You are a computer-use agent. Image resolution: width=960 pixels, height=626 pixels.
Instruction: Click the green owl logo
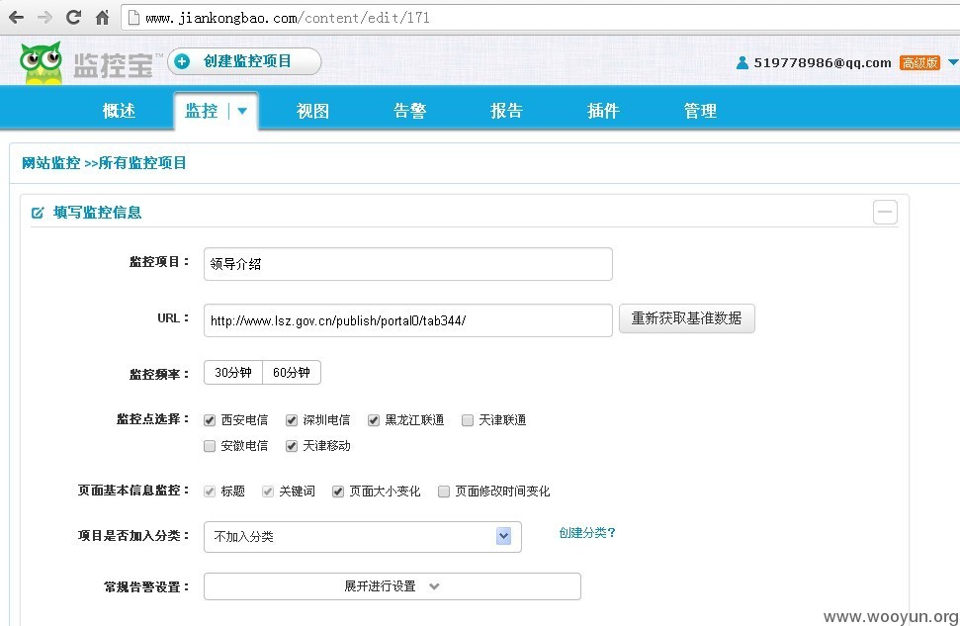click(x=41, y=62)
